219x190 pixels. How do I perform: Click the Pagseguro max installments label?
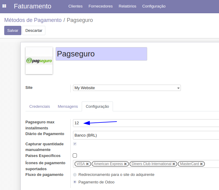coord(40,125)
